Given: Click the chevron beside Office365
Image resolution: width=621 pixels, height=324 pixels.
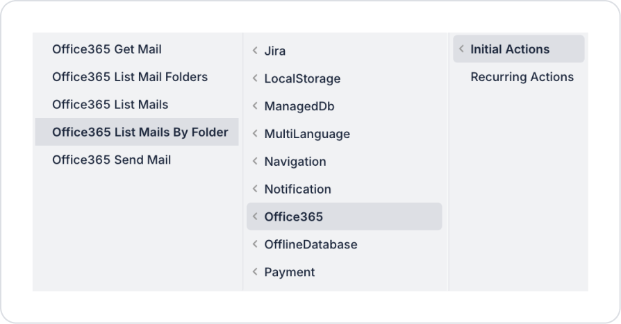Looking at the screenshot, I should pos(255,216).
